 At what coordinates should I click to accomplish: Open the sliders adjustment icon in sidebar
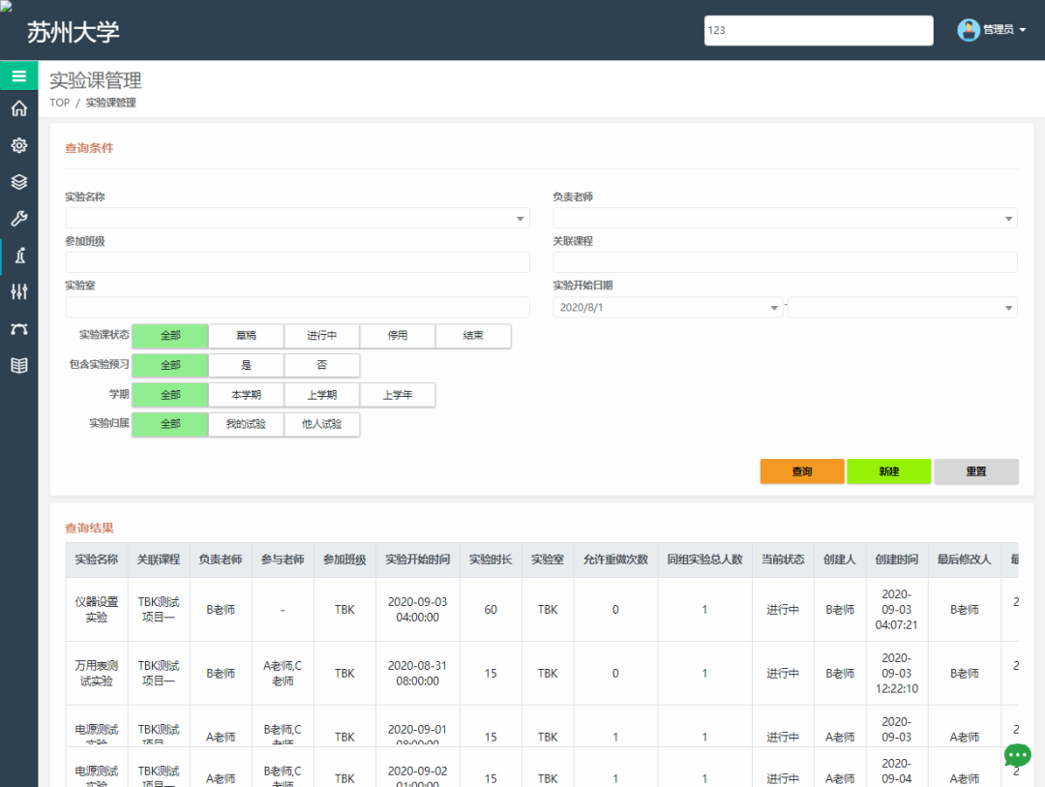(x=19, y=291)
